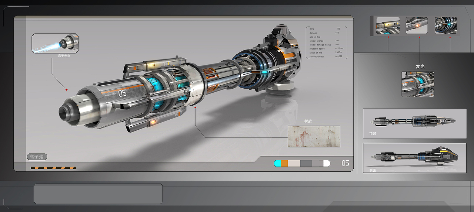Pick the dark gray palette swatch
Image resolution: width=474 pixels, height=212 pixels.
(306, 163)
